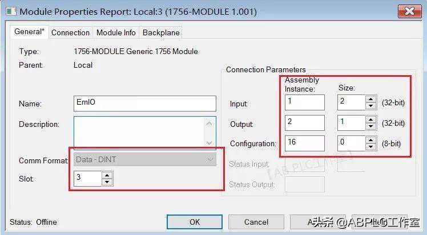This screenshot has width=427, height=235.
Task: Click the Output Assembly Instance field
Action: point(304,123)
